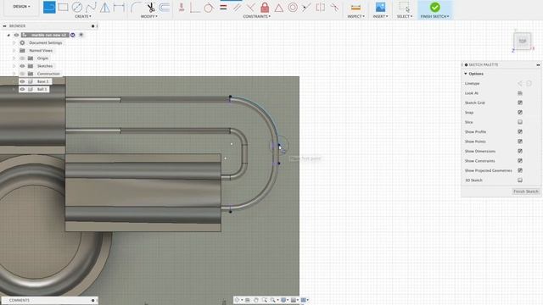Toggle visibility of the Sketches folder

click(22, 66)
